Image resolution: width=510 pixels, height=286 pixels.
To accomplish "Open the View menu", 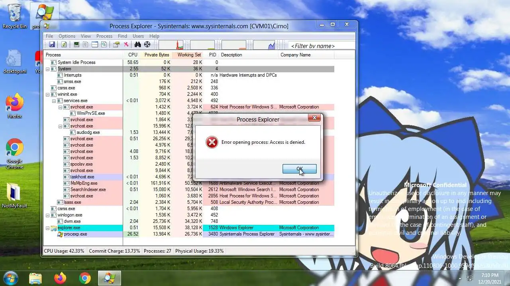I will [x=86, y=36].
